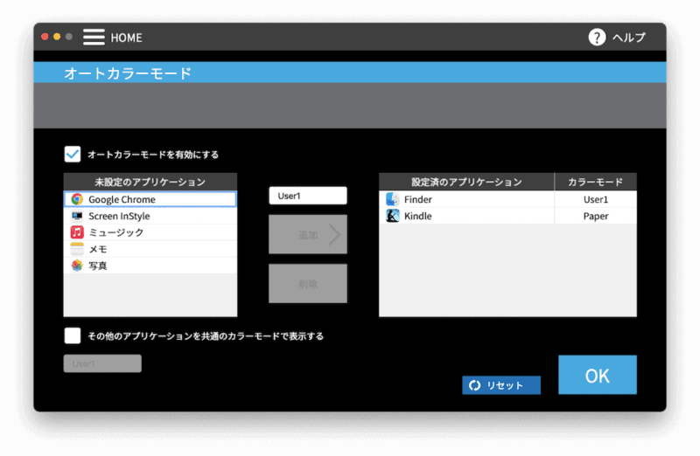Click the red close window button

click(x=45, y=37)
